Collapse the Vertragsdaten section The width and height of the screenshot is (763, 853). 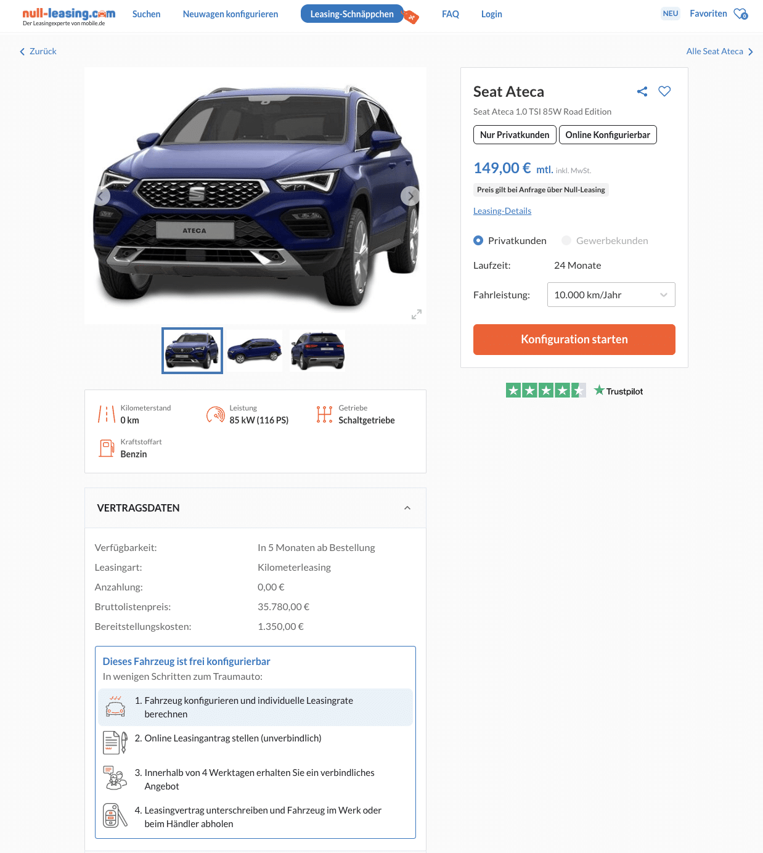407,508
